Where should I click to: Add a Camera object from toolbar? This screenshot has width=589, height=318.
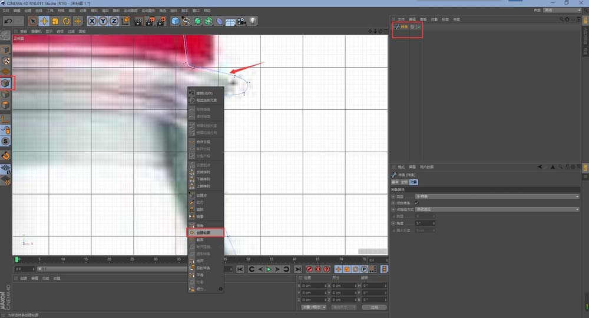[x=241, y=21]
